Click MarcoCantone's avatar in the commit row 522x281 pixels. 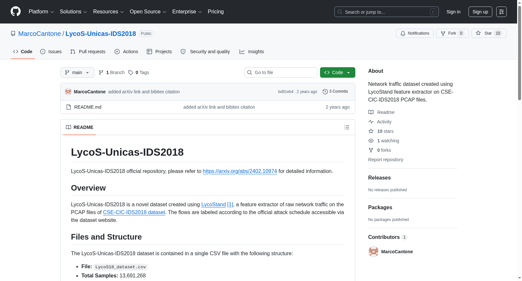tap(68, 92)
